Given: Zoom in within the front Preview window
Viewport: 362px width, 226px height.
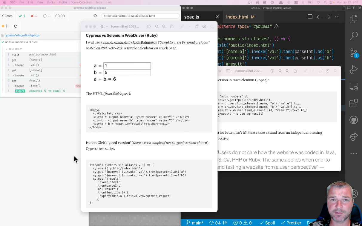Looking at the screenshot, I should click(164, 27).
